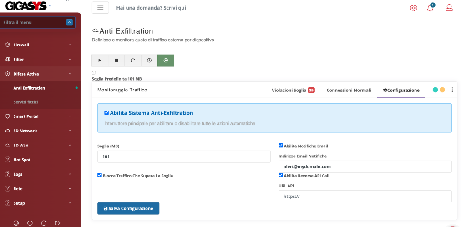
Task: Click the play/start service icon
Action: coord(100,61)
